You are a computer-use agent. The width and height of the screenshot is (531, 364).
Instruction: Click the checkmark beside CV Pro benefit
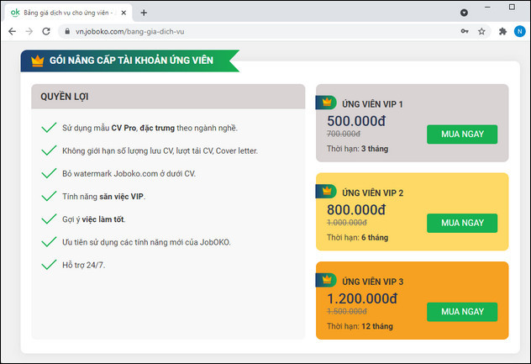pyautogui.click(x=49, y=128)
